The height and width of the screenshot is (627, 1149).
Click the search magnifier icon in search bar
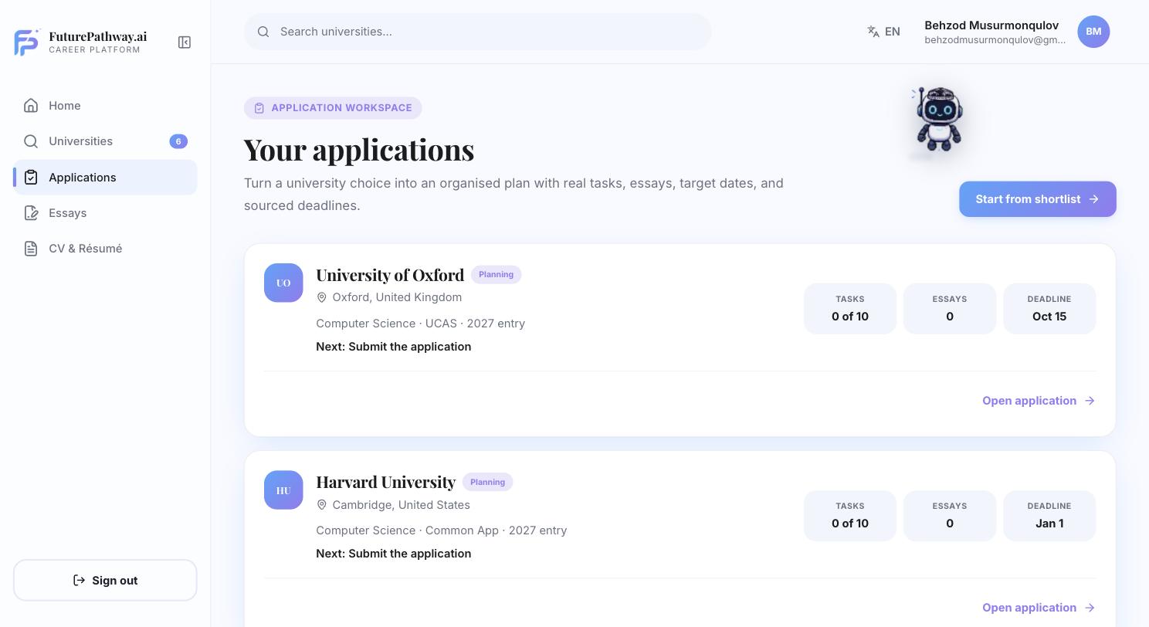click(263, 32)
